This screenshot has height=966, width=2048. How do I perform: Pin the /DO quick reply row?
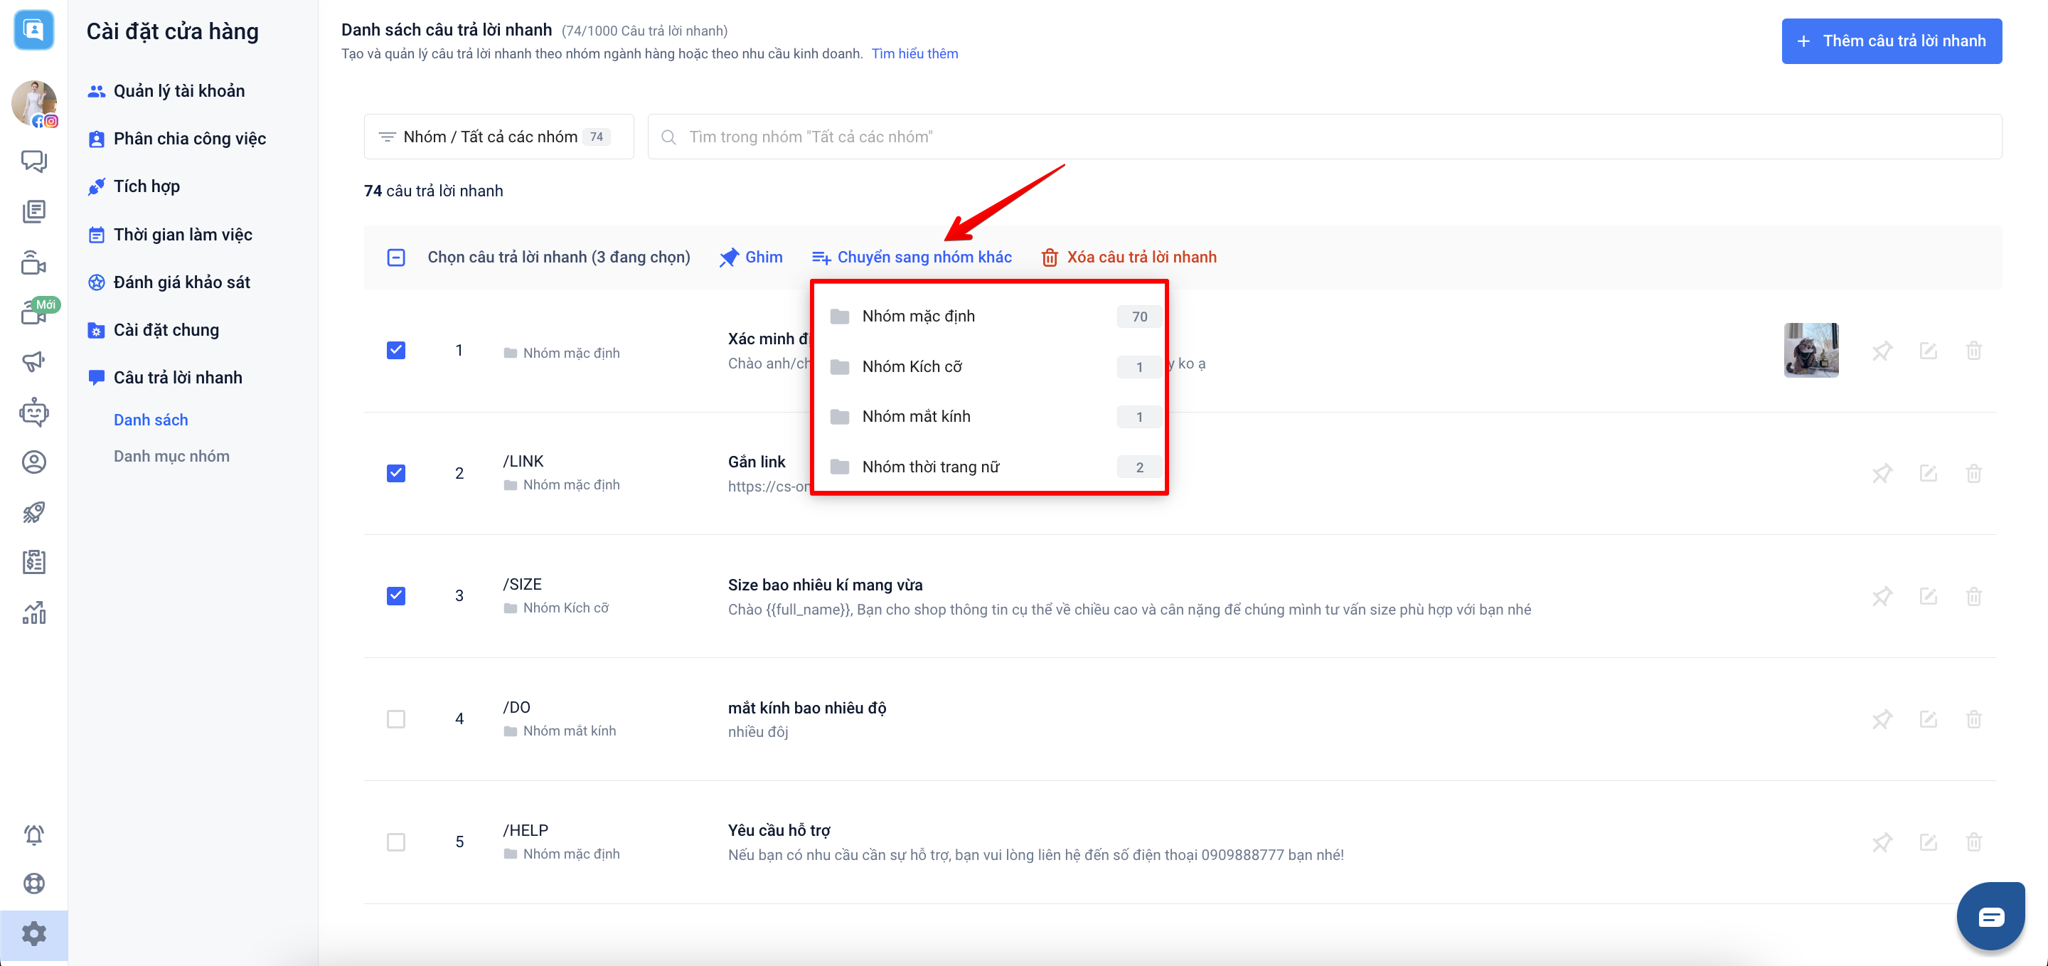click(x=1881, y=718)
